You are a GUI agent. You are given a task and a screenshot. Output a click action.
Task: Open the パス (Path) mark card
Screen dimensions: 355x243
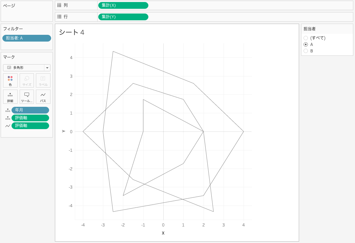pos(43,97)
